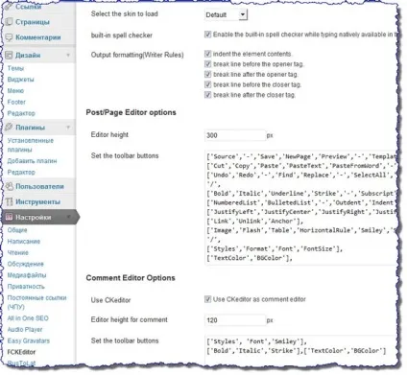Toggle break line after closer tag
This screenshot has width=407, height=375.
(x=207, y=95)
